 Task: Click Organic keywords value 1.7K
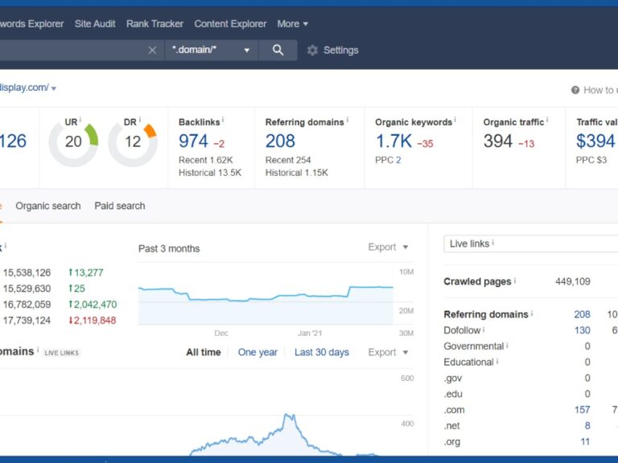[393, 141]
